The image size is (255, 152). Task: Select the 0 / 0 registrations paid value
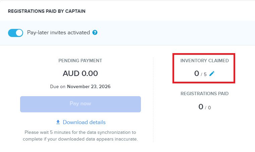(205, 107)
